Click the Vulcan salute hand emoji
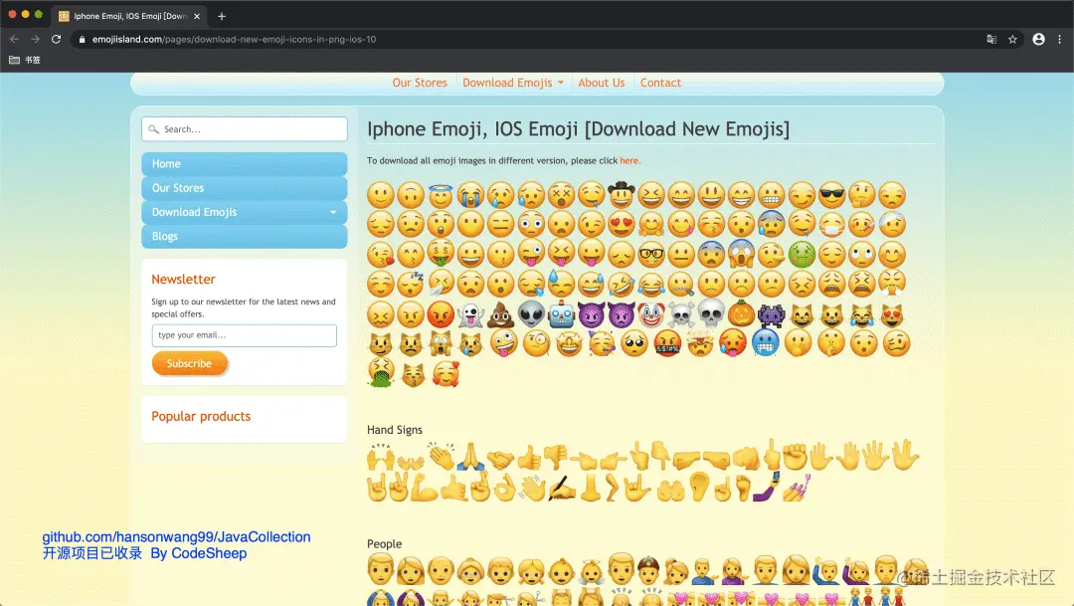 click(x=906, y=456)
